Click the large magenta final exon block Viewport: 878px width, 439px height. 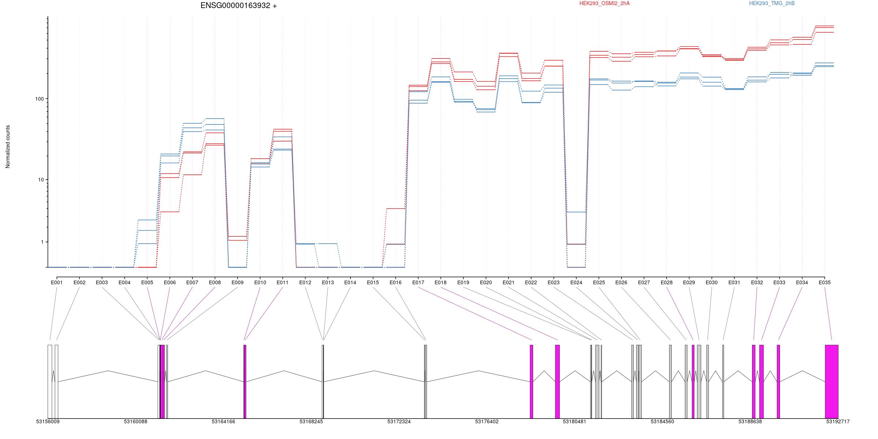(832, 382)
